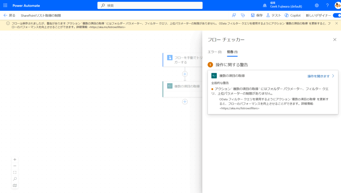Run a test with テスト

(x=274, y=15)
